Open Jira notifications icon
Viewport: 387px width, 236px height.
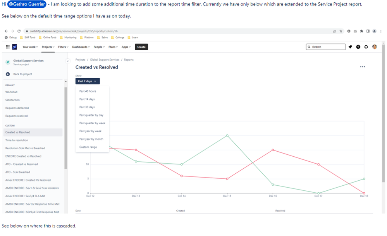pyautogui.click(x=350, y=47)
